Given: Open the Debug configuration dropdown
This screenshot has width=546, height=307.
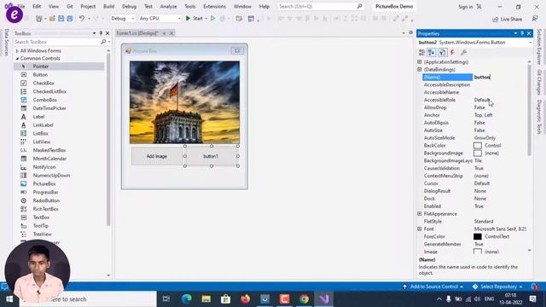Looking at the screenshot, I should point(123,18).
